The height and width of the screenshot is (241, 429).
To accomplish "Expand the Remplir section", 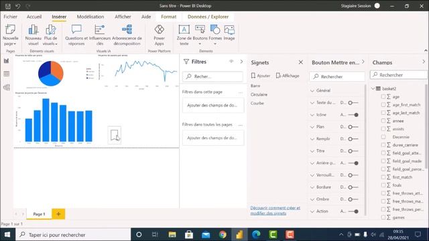I will click(x=312, y=139).
